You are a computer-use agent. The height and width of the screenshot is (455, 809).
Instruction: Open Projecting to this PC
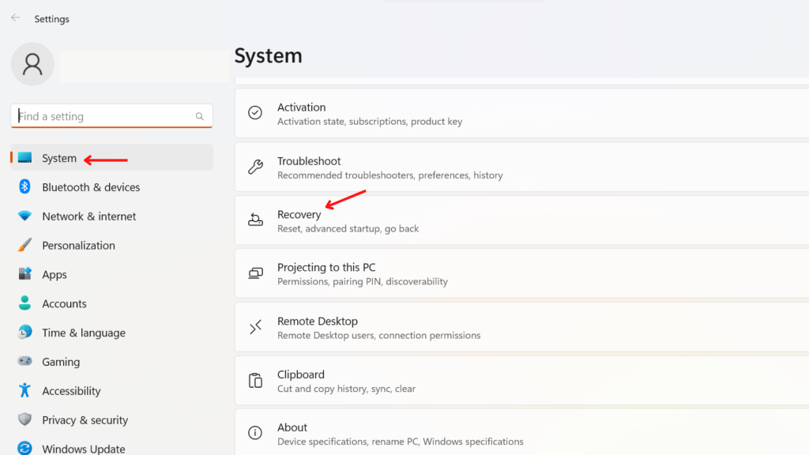click(x=521, y=273)
